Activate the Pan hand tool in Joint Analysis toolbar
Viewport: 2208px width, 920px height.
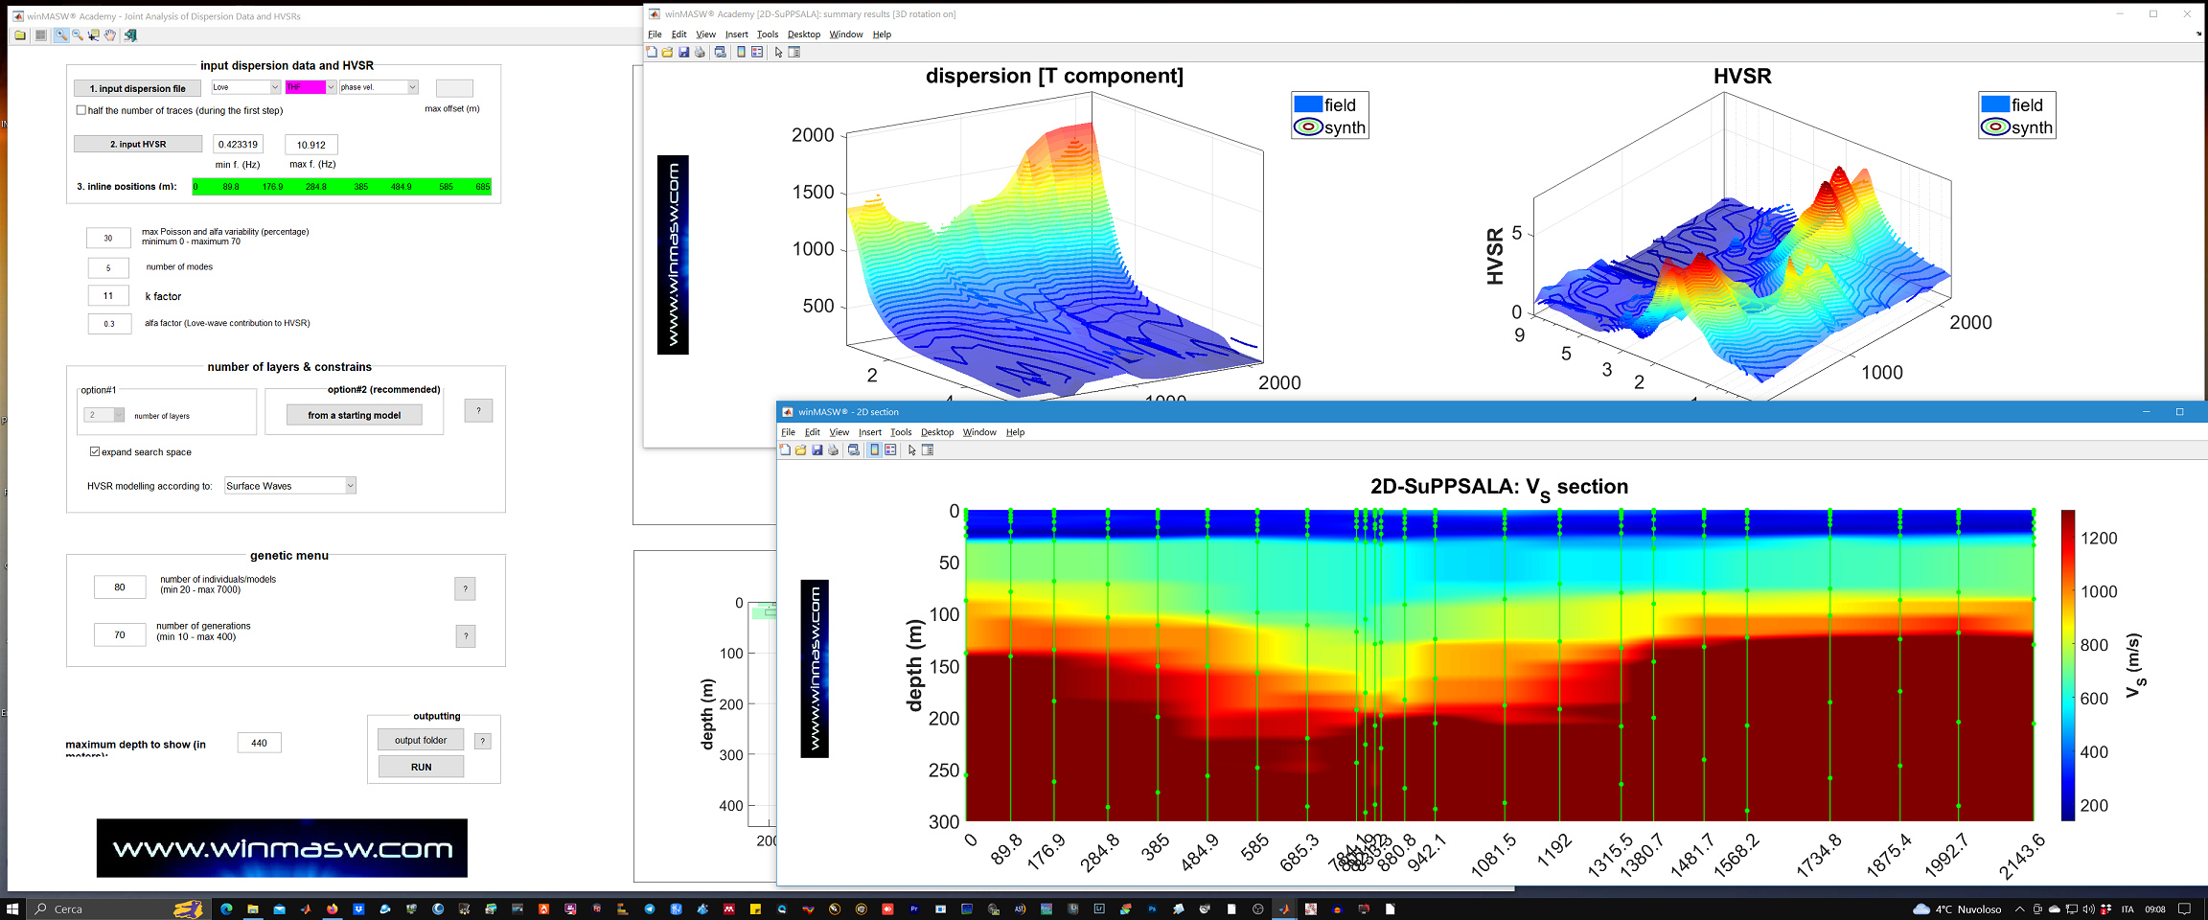click(x=109, y=35)
